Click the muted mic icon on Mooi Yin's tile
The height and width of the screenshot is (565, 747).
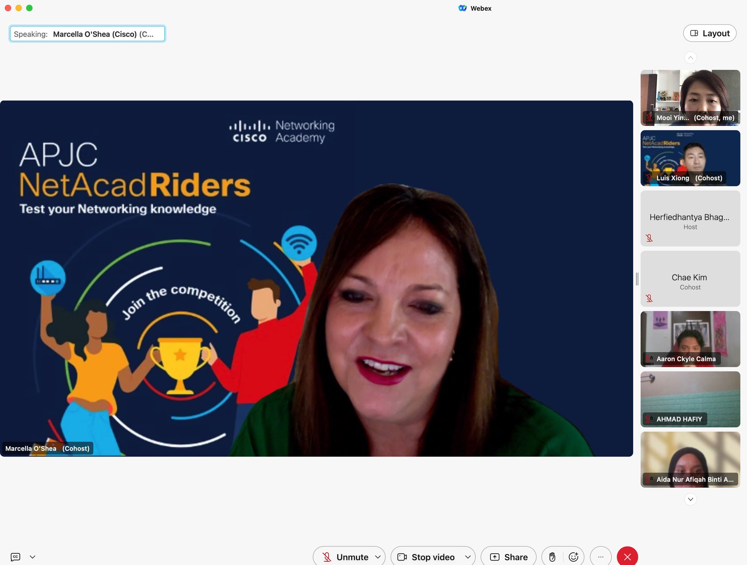click(649, 118)
